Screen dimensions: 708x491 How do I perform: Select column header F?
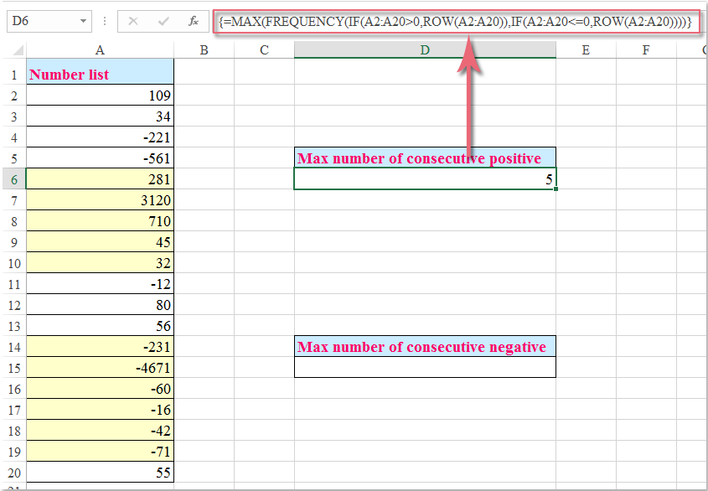(x=646, y=50)
